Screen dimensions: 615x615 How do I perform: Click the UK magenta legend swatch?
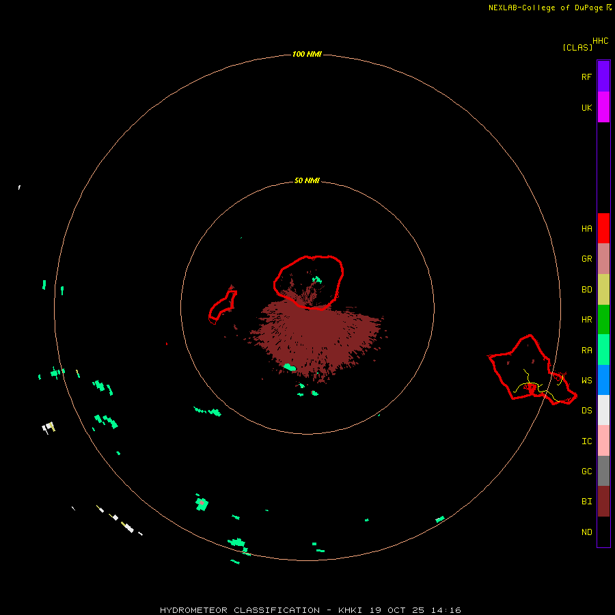click(603, 107)
